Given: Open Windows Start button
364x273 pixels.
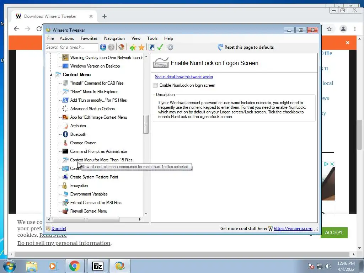Looking at the screenshot, I should point(10,266).
